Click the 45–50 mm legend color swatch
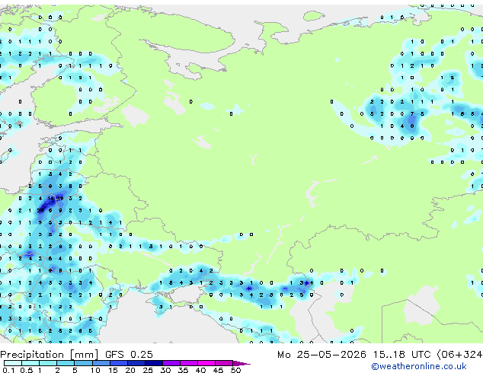Image resolution: width=483 pixels, height=373 pixels. [224, 363]
